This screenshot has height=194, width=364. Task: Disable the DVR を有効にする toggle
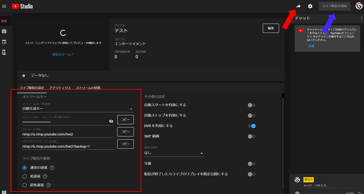pos(252,126)
